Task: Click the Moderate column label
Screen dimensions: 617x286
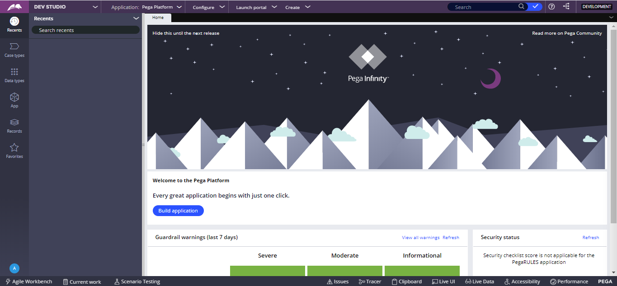Action: click(345, 255)
